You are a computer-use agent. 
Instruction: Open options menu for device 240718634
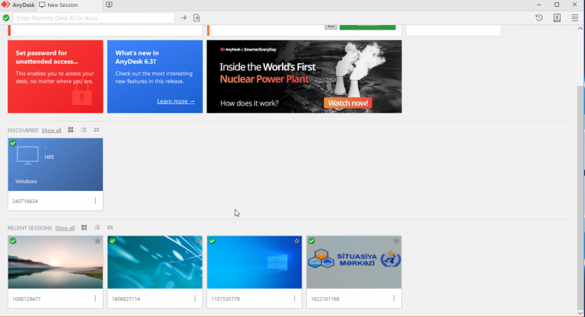95,201
